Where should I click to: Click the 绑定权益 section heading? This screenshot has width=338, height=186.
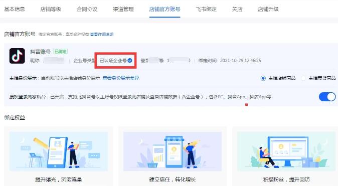(15, 118)
